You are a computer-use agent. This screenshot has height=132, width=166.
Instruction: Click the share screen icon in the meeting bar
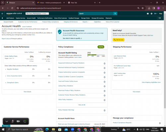click(25, 121)
